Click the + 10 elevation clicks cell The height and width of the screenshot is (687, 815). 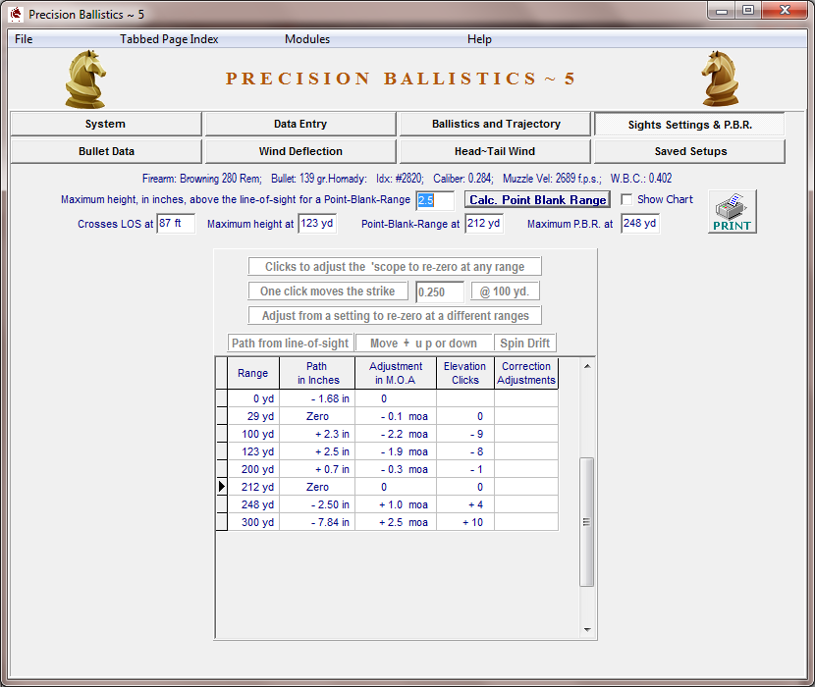[465, 522]
